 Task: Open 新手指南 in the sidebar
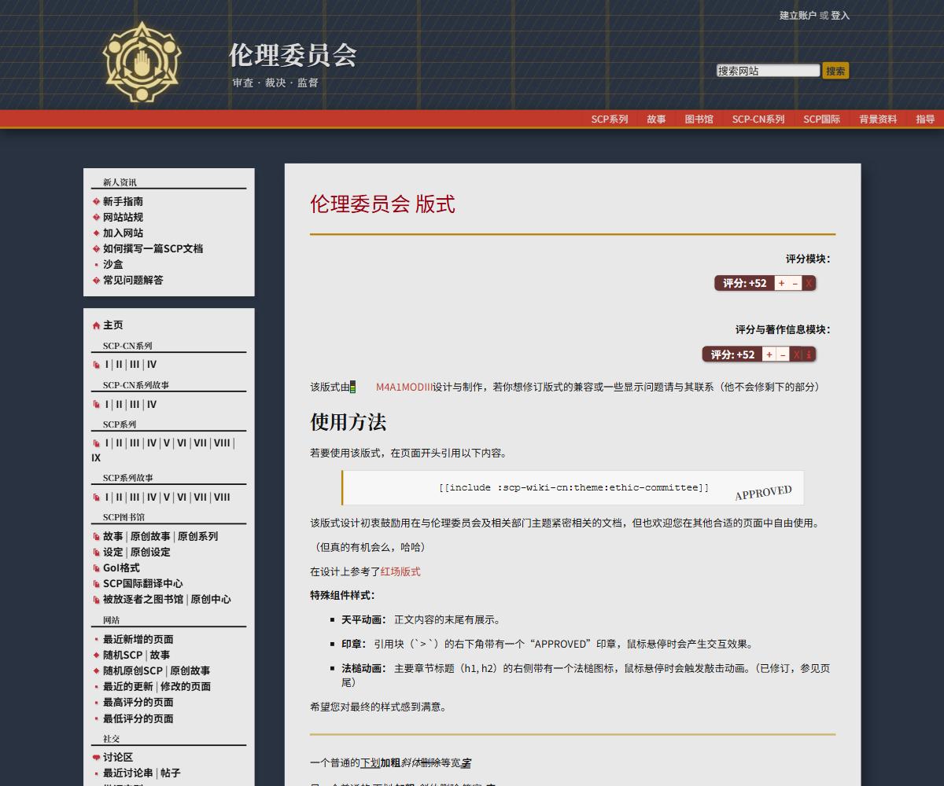tap(123, 201)
